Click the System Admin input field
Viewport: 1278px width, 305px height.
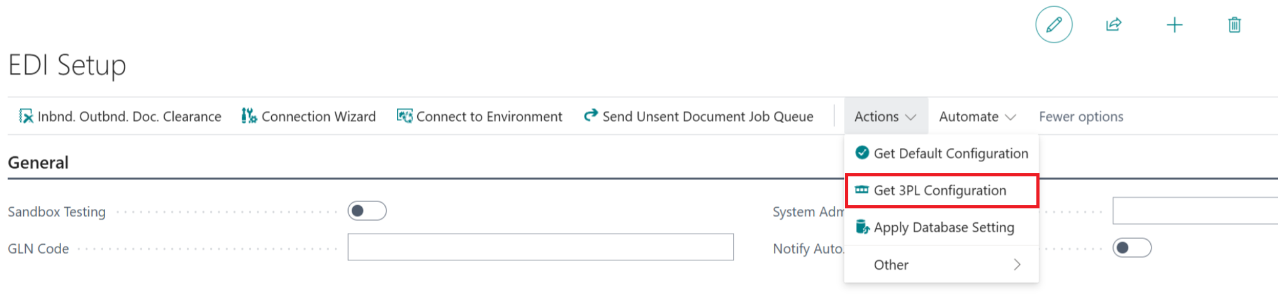coord(1194,211)
